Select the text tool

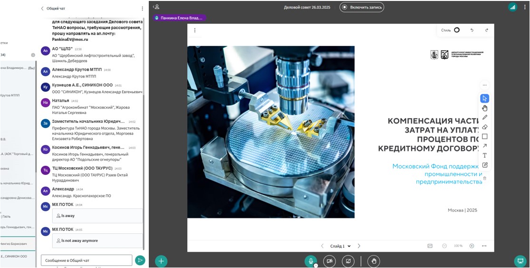[x=484, y=155]
